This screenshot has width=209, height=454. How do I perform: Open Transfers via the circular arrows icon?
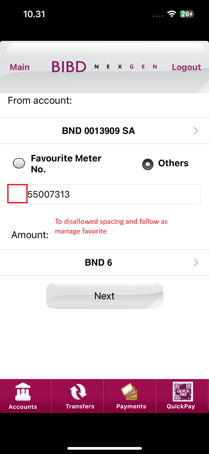click(78, 392)
